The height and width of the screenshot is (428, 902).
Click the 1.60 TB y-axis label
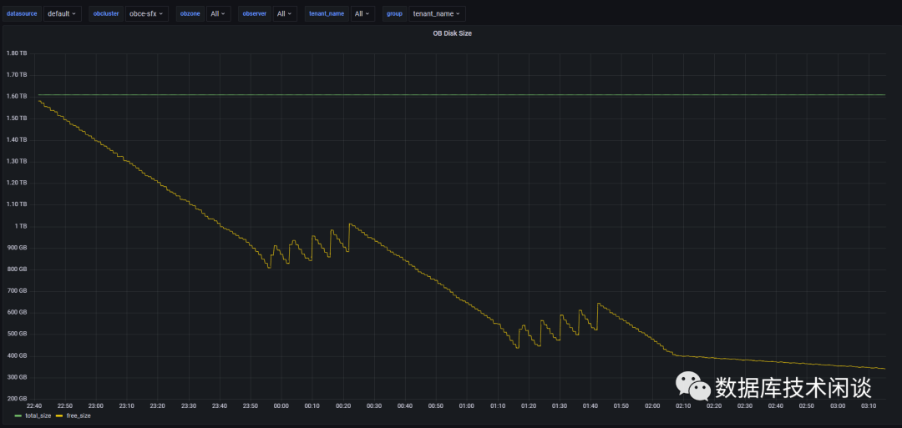click(x=16, y=96)
